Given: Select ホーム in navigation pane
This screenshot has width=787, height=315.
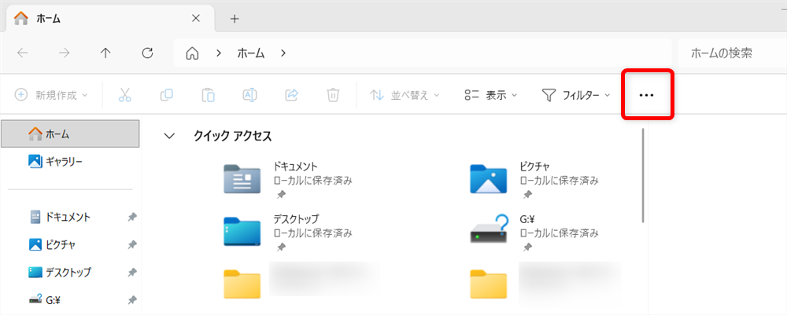Looking at the screenshot, I should click(70, 134).
